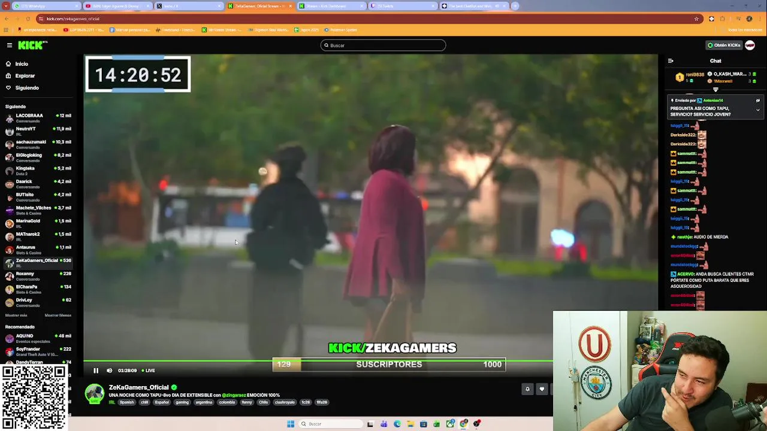Click chat user ACERVO

pos(685,274)
